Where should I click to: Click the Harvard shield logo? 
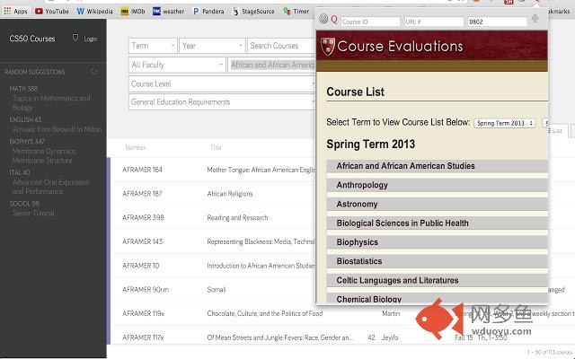pos(326,47)
